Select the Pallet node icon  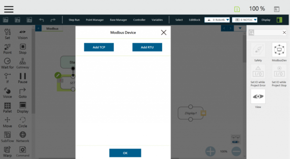pyautogui.click(x=7, y=106)
